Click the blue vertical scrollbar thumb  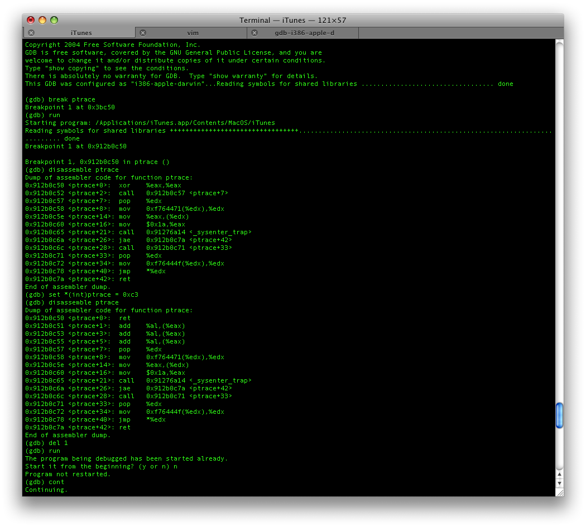[559, 415]
